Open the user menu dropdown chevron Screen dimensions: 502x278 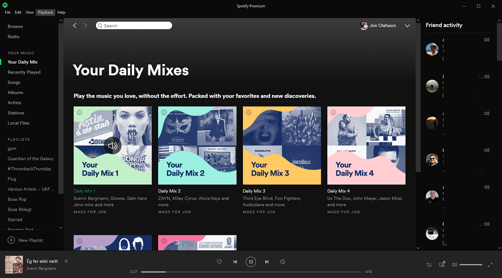click(x=407, y=26)
